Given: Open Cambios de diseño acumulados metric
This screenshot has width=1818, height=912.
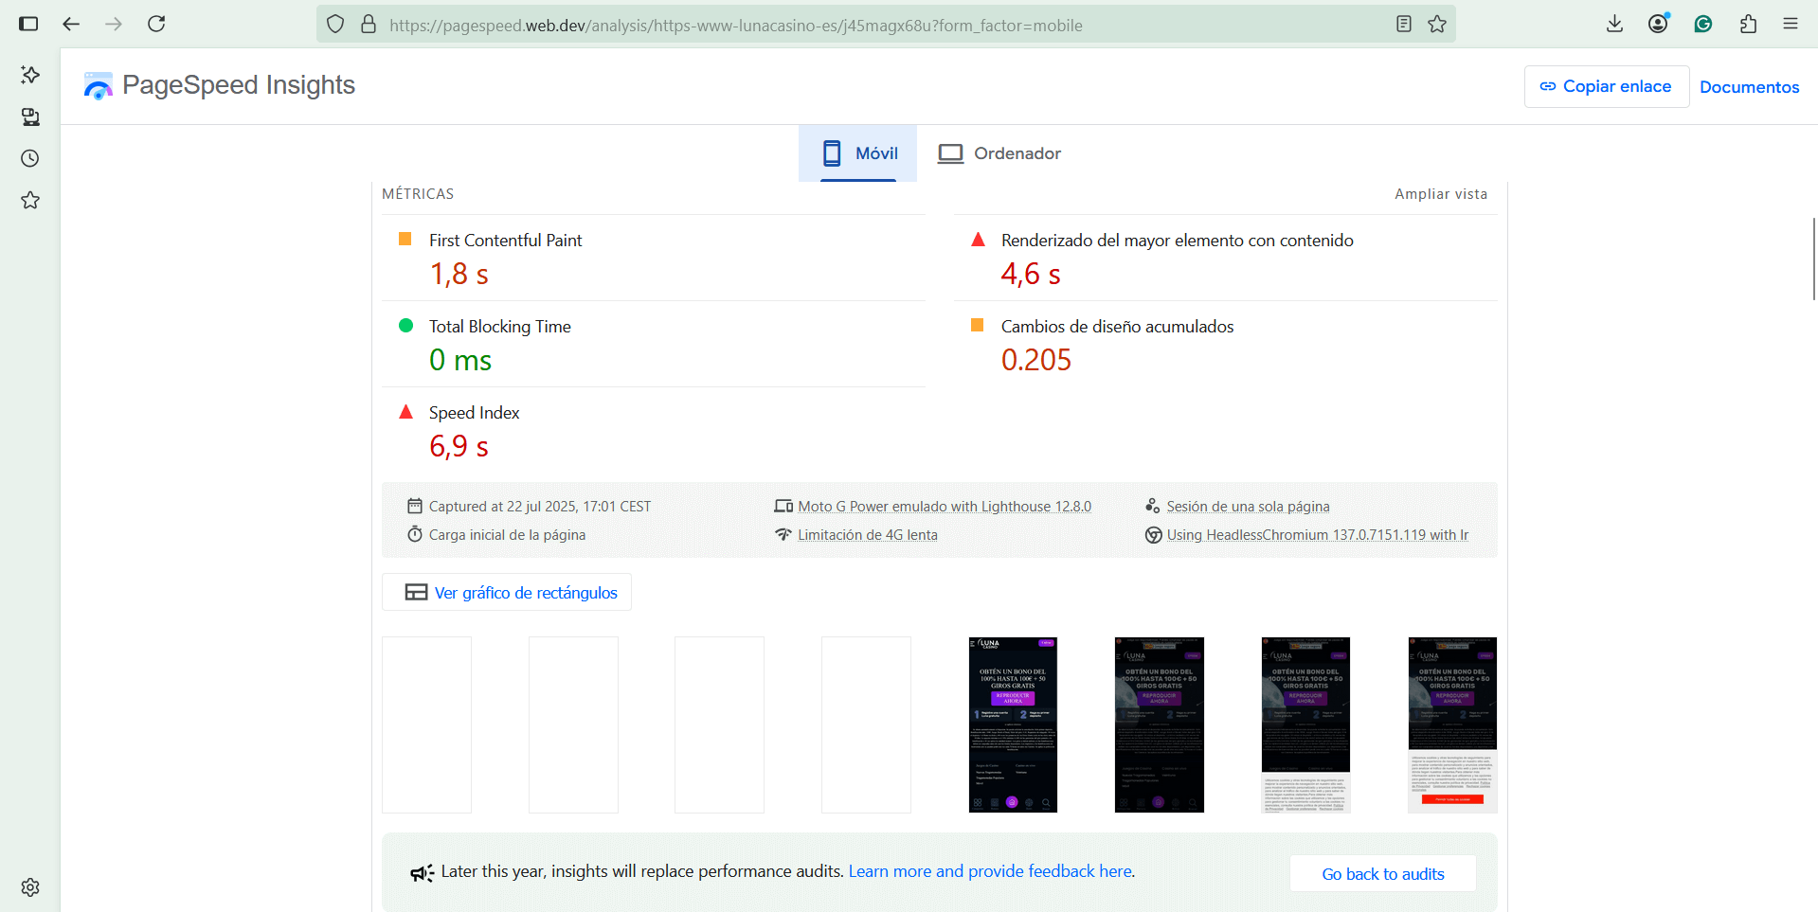Looking at the screenshot, I should coord(1117,327).
